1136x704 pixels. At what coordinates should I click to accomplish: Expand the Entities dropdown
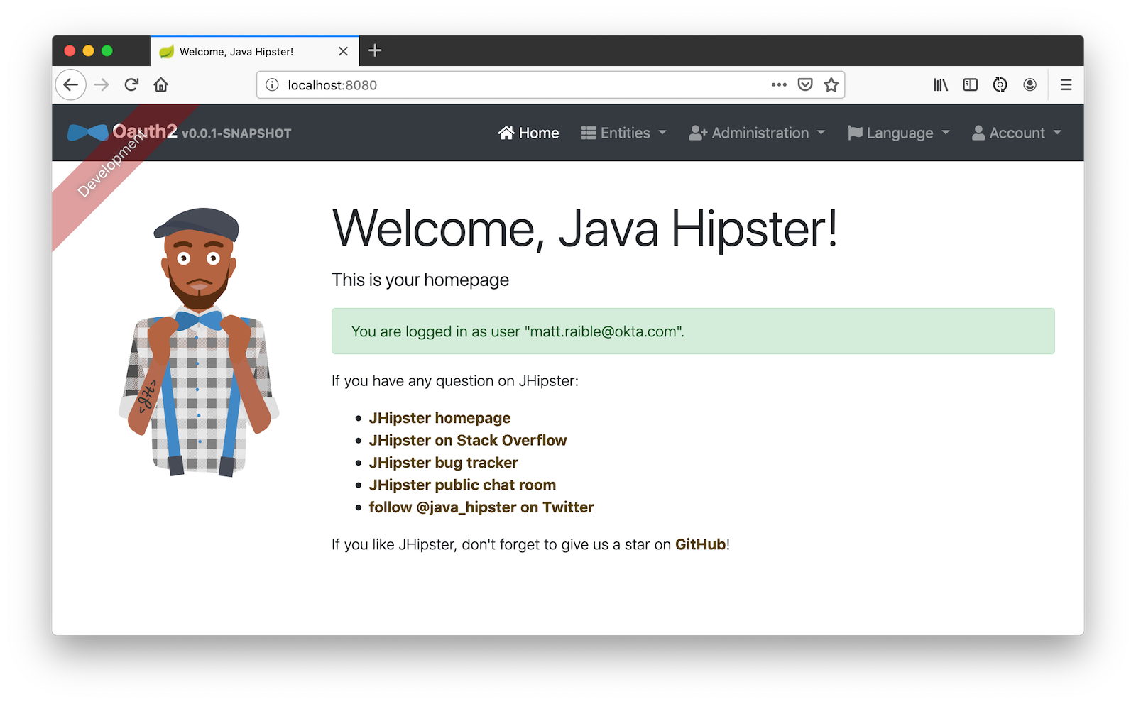pyautogui.click(x=624, y=133)
